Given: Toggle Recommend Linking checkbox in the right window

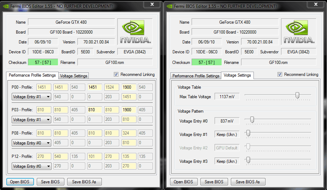Looking at the screenshot, I should (280, 75).
